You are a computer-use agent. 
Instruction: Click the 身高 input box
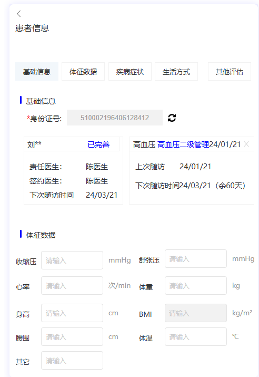click(72, 313)
